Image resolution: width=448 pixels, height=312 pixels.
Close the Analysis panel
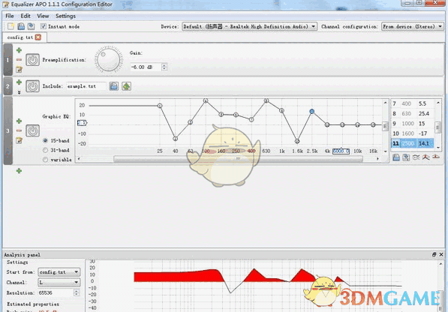coord(441,254)
